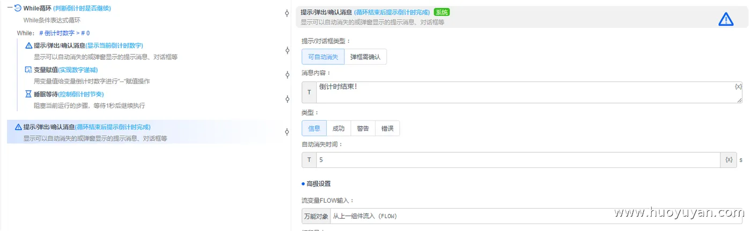Click the description text While条件表达式循环
Image resolution: width=751 pixels, height=231 pixels.
(x=52, y=20)
